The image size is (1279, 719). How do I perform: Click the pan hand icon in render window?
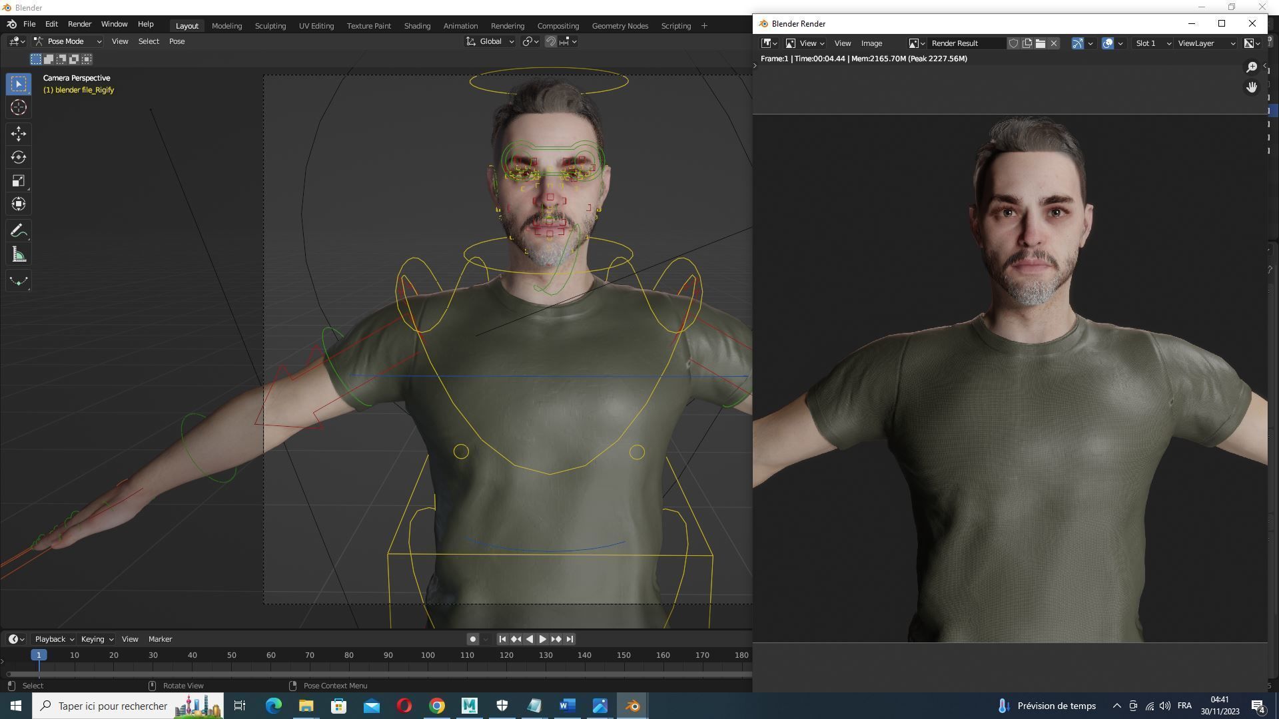coord(1252,87)
